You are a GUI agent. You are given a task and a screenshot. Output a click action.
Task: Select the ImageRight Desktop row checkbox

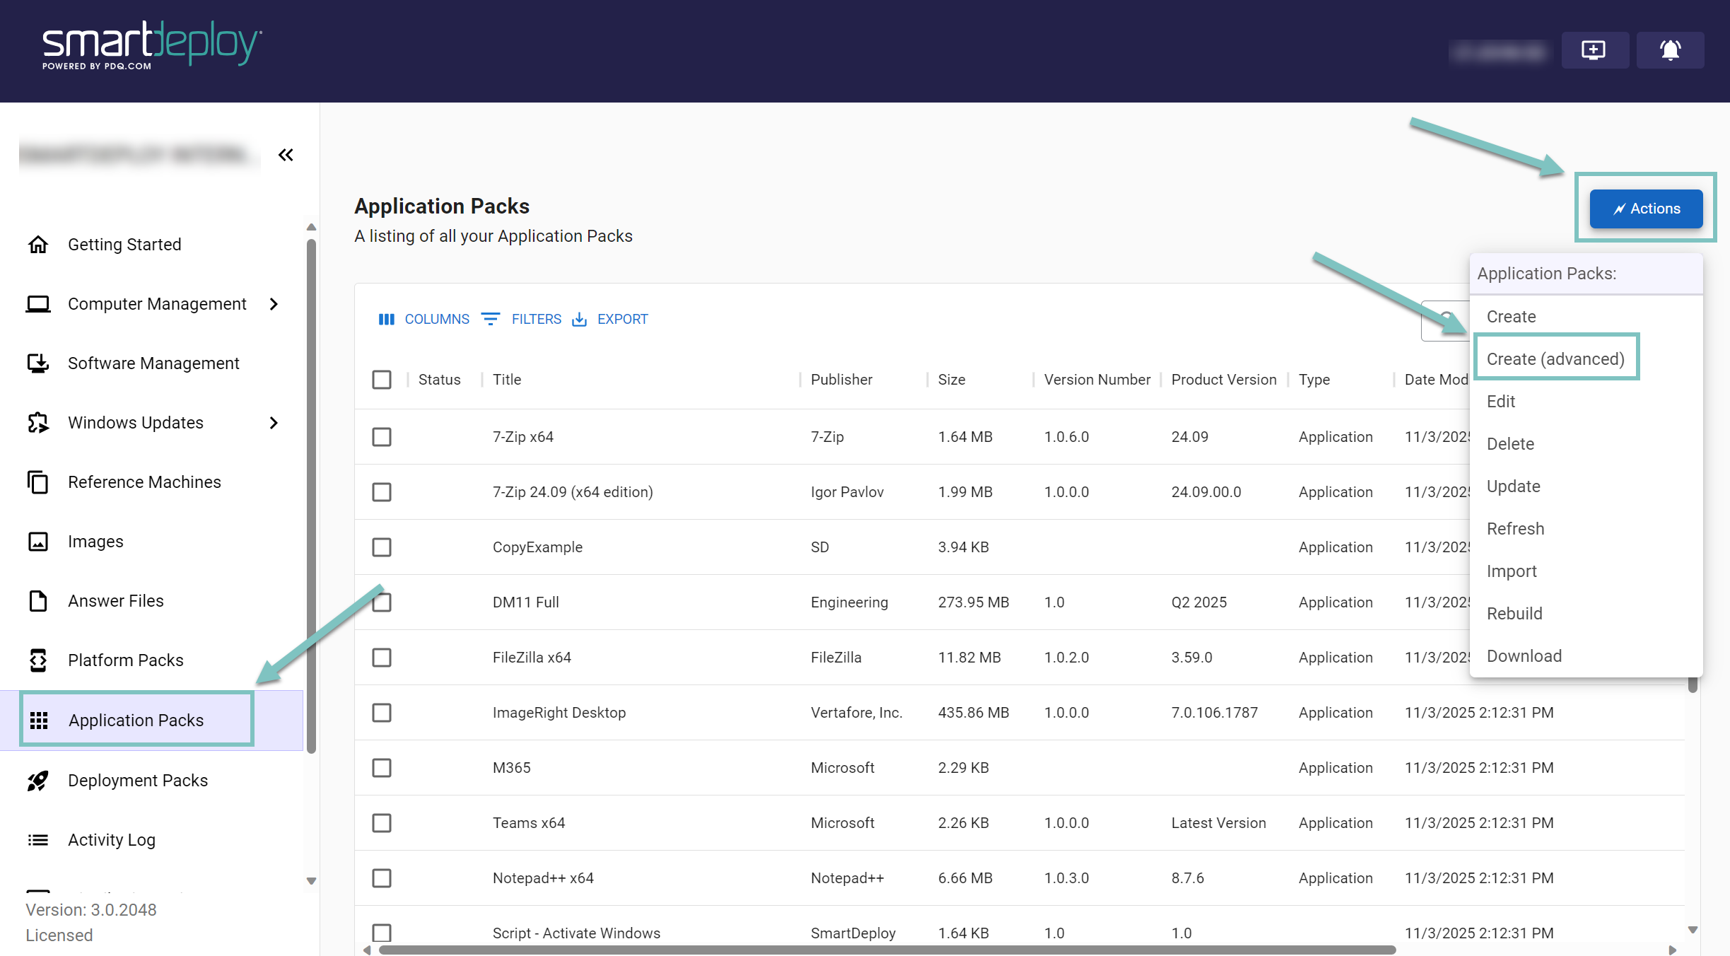pyautogui.click(x=382, y=713)
